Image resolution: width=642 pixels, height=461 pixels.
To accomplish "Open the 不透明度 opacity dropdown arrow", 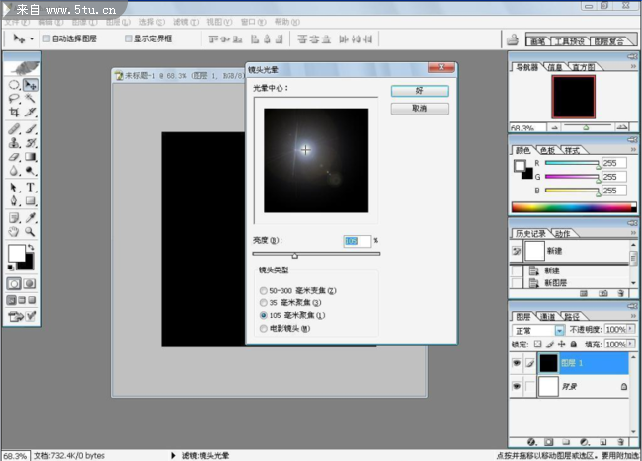I will pos(632,329).
